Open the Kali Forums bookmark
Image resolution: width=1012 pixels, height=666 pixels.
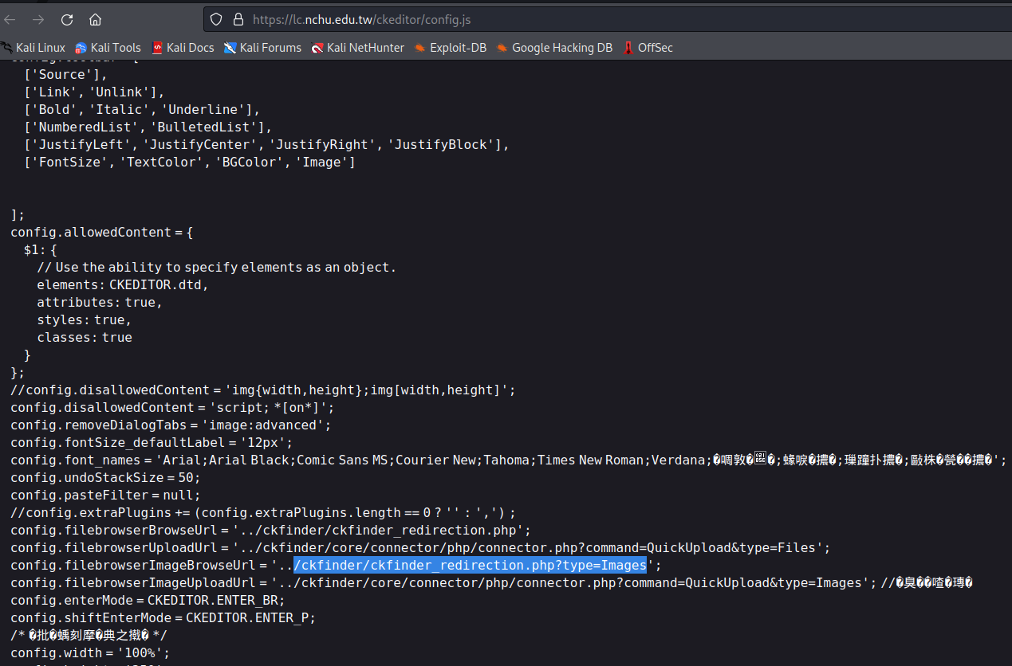[262, 48]
